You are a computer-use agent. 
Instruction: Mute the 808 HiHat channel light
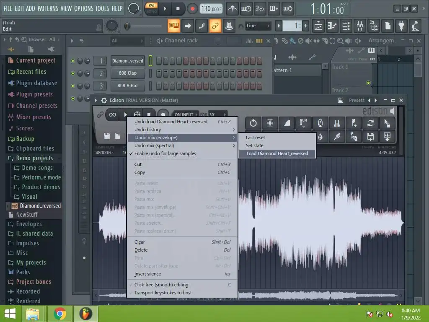(x=73, y=86)
